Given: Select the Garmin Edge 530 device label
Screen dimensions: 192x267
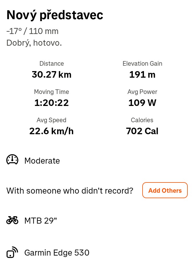Looking at the screenshot, I should click(57, 253).
